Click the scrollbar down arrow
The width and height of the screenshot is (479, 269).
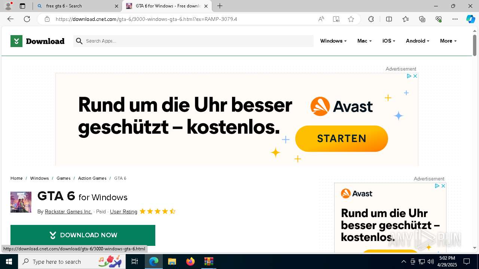tap(475, 248)
